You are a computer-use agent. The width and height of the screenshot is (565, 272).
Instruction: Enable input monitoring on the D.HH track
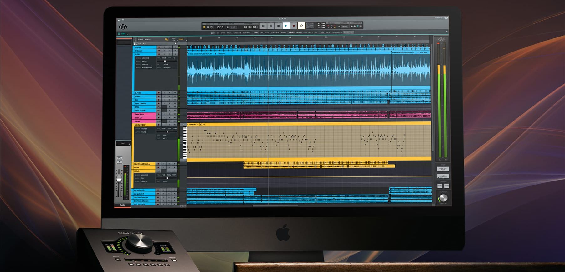pos(165,54)
